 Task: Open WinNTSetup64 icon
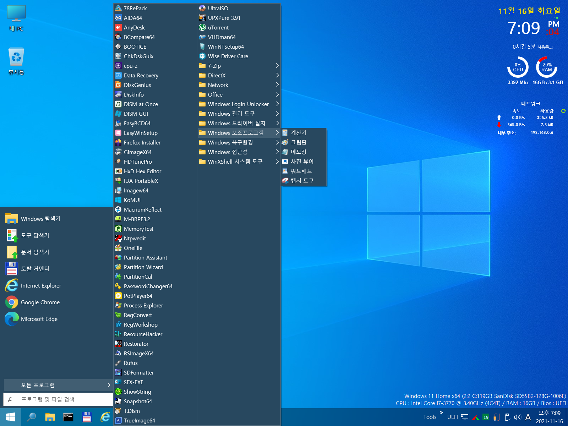click(202, 47)
